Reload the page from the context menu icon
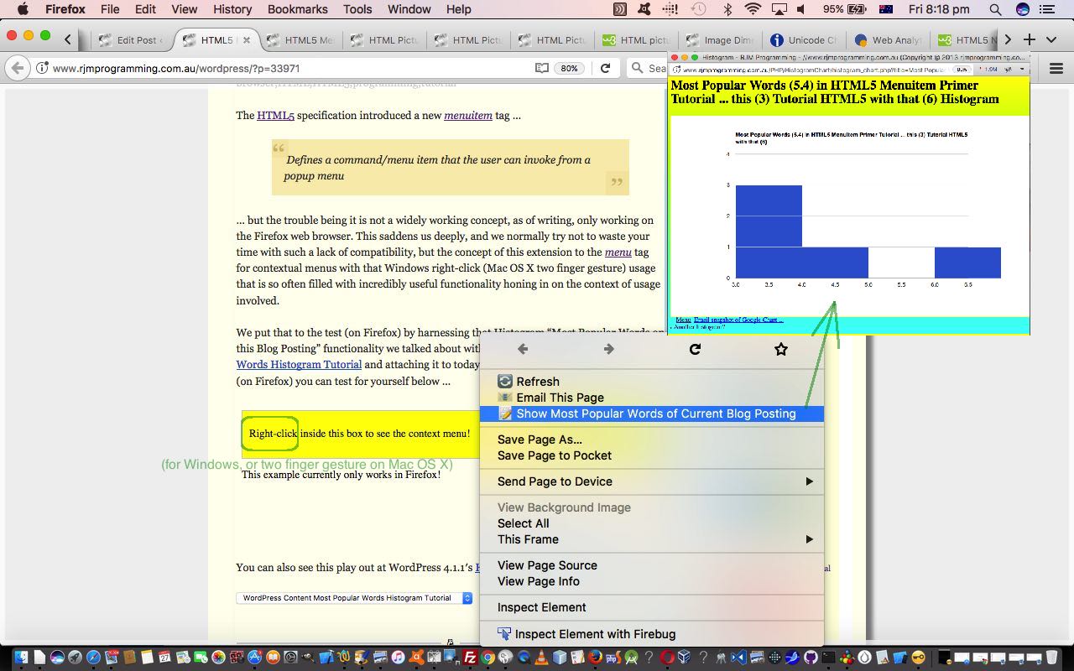 pyautogui.click(x=695, y=349)
